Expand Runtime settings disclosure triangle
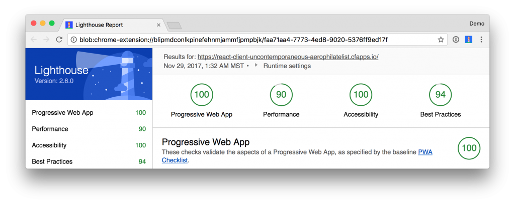Image resolution: width=515 pixels, height=205 pixels. tap(256, 66)
